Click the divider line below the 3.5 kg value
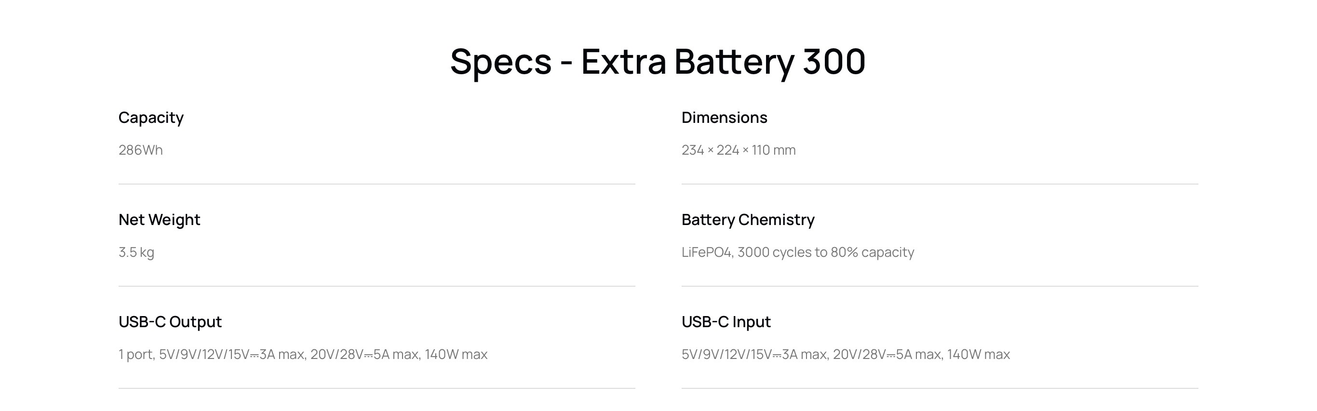 coord(377,286)
